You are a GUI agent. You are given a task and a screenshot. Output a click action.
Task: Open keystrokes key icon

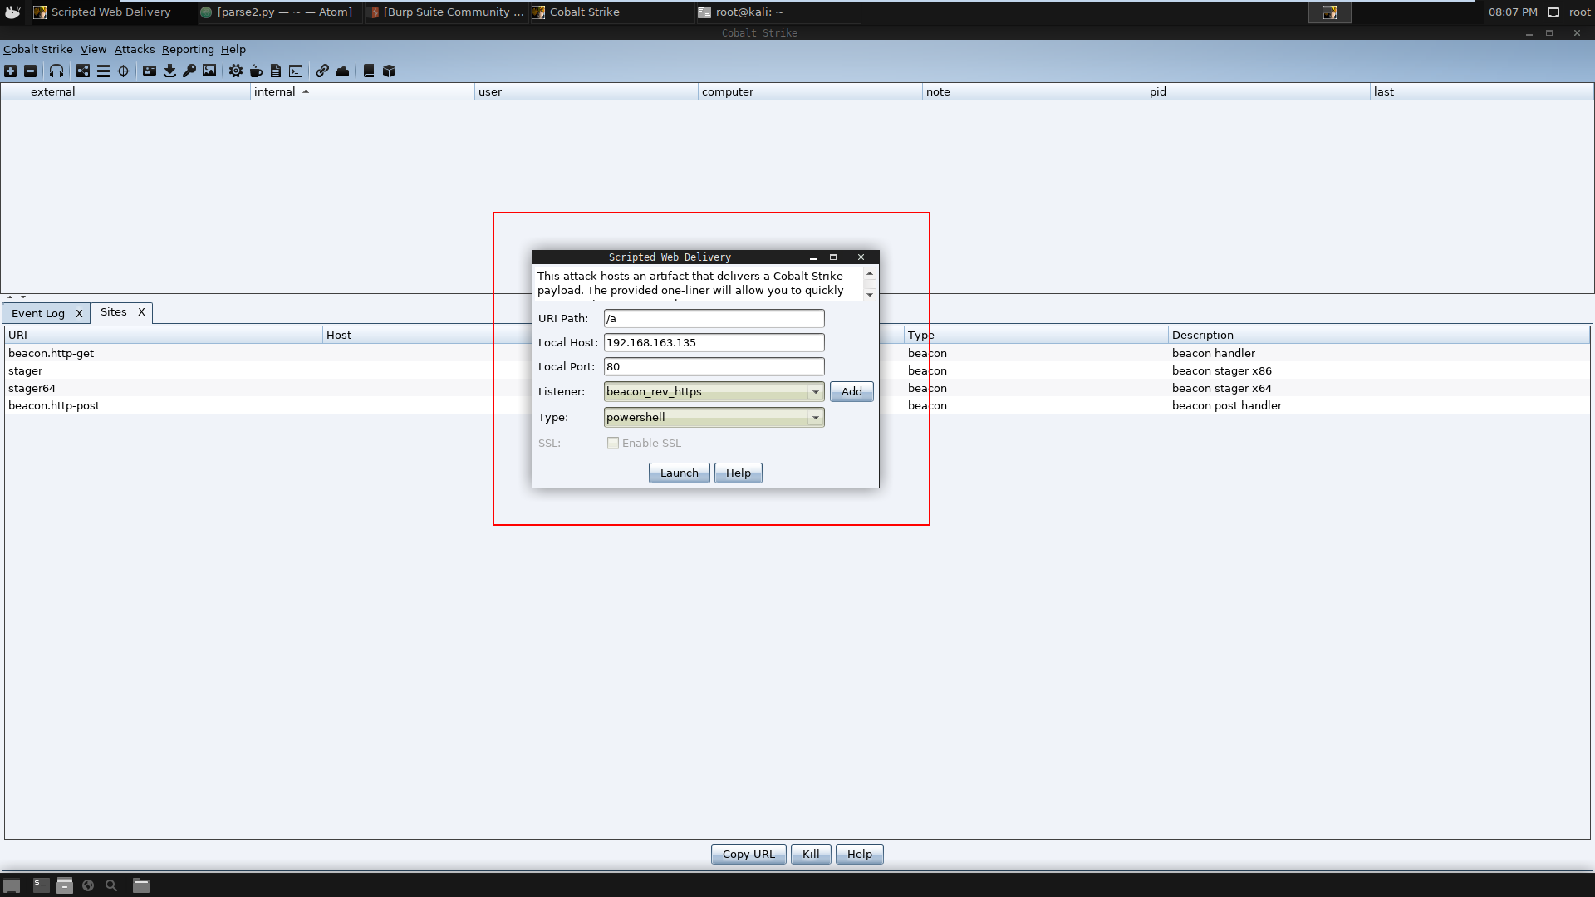pos(189,71)
